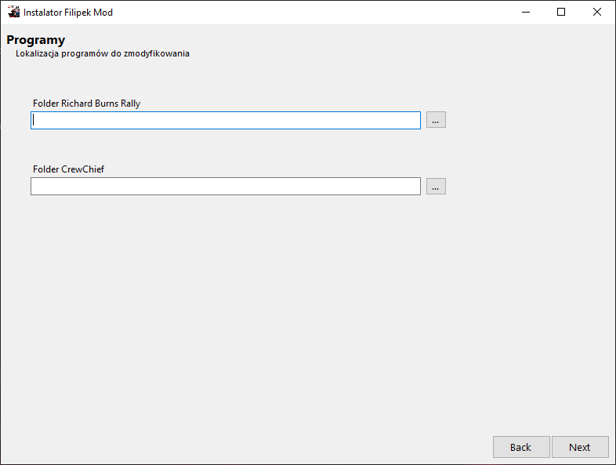This screenshot has width=616, height=465.
Task: Browse for the Richard Burns Rally folder
Action: 436,120
